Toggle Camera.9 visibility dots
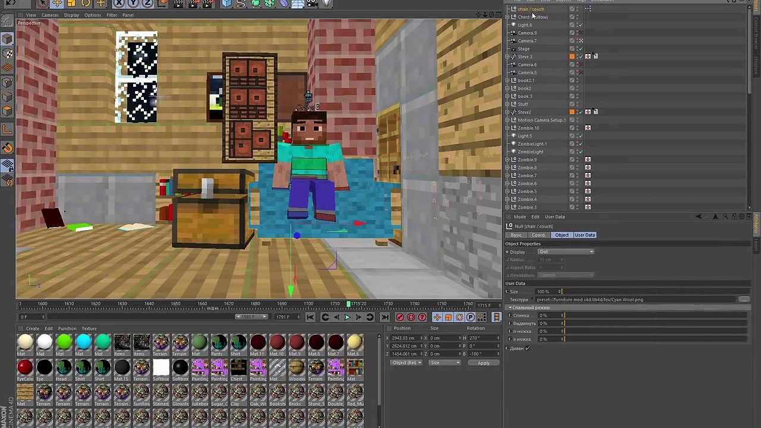 coord(577,33)
